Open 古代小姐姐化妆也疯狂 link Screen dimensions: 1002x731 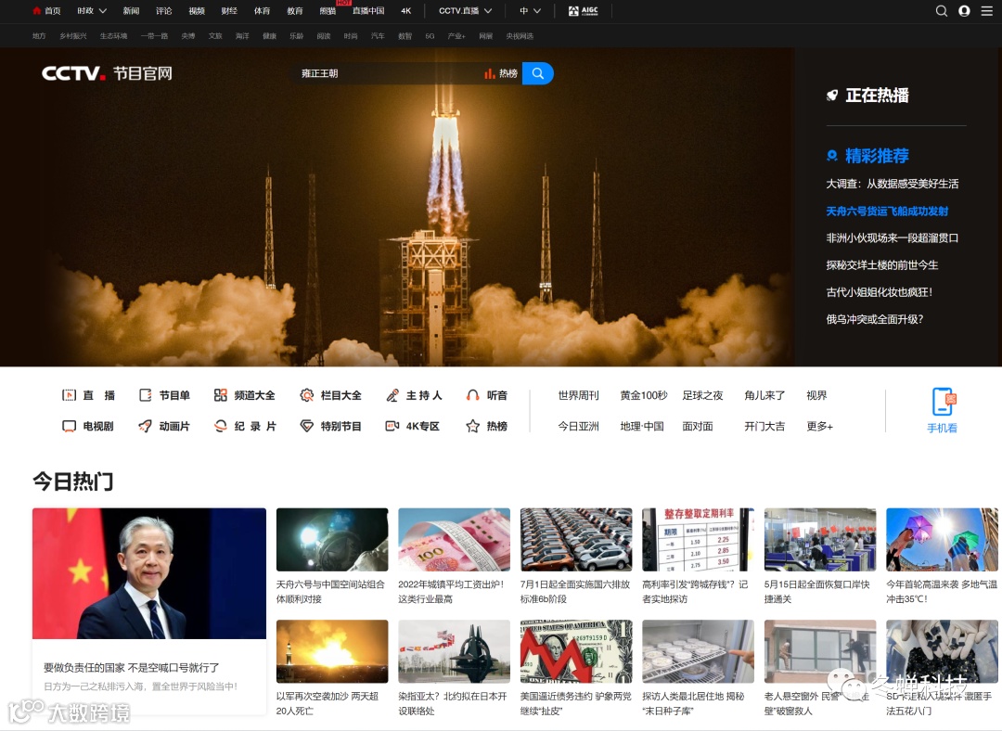880,292
